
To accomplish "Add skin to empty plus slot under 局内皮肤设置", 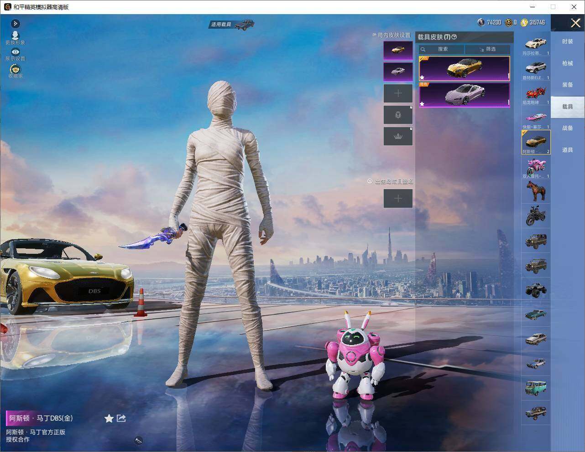I will (x=398, y=93).
